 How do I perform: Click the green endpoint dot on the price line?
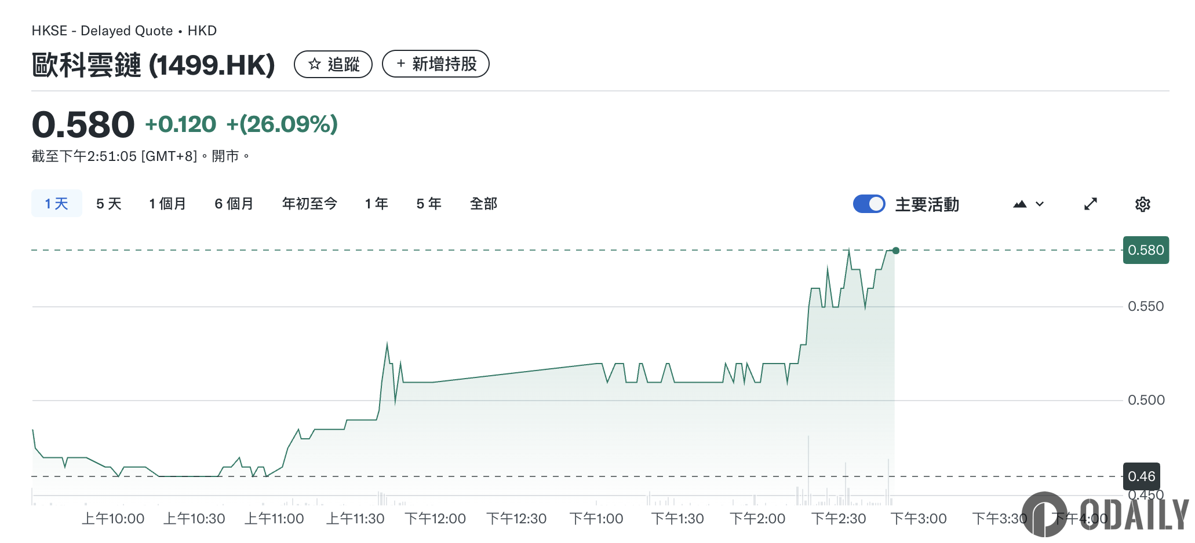click(x=896, y=251)
